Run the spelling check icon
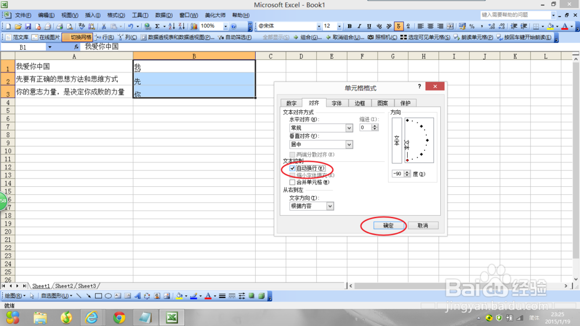580x326 pixels. point(81,26)
